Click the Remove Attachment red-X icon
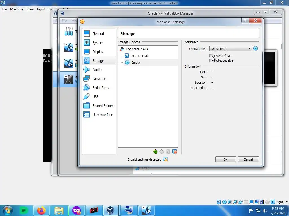The image size is (289, 216). (175, 151)
